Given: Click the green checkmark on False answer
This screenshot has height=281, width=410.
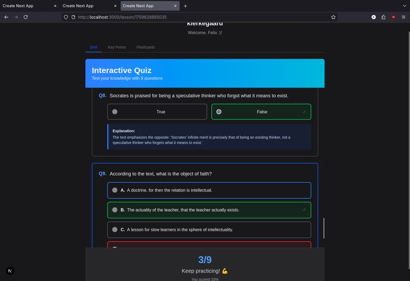Looking at the screenshot, I should click(304, 112).
